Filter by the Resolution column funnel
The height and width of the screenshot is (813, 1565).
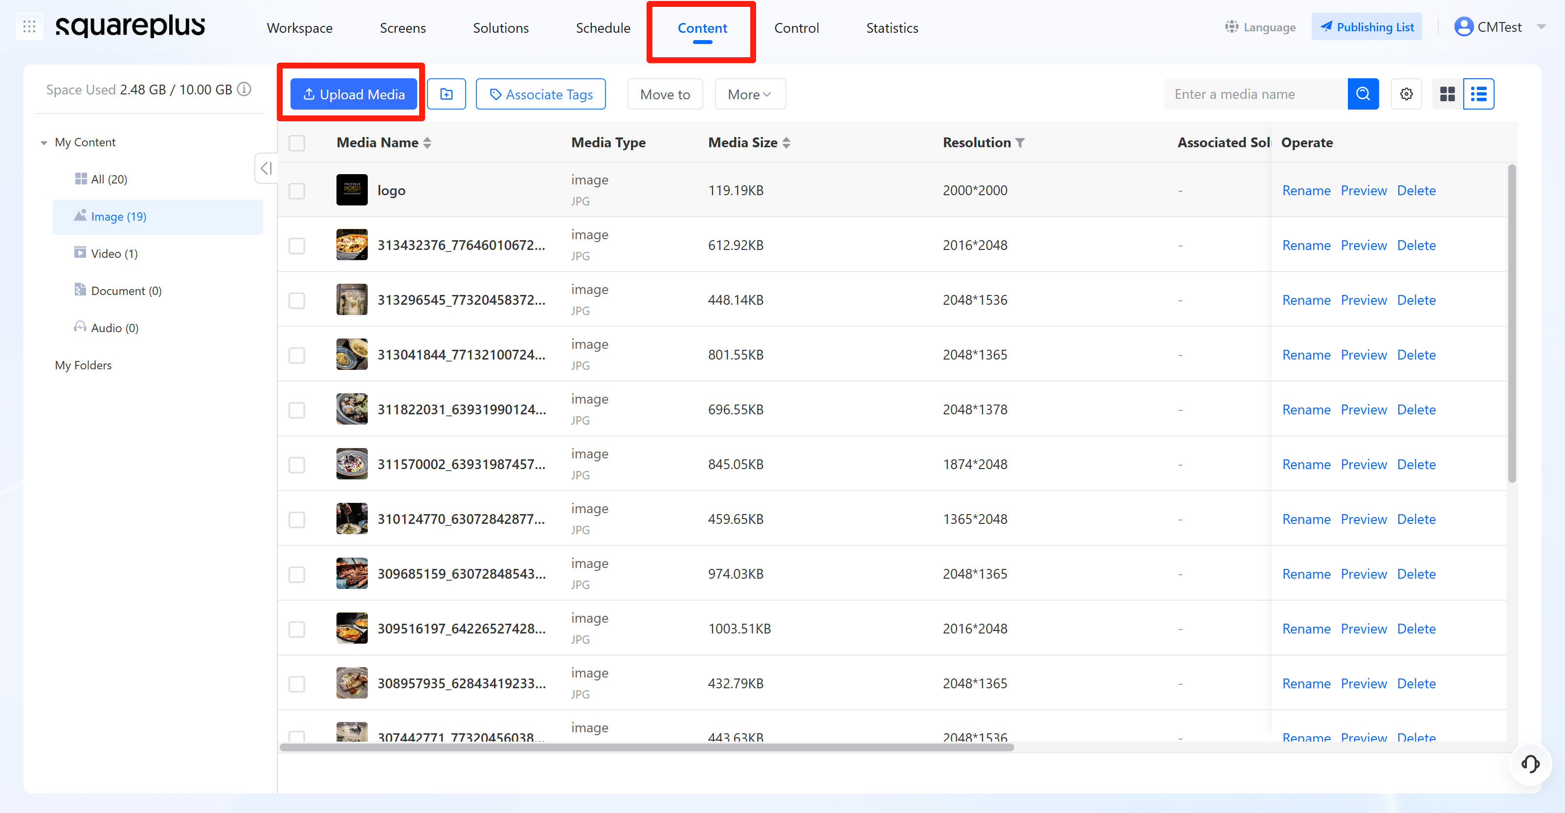coord(1020,143)
